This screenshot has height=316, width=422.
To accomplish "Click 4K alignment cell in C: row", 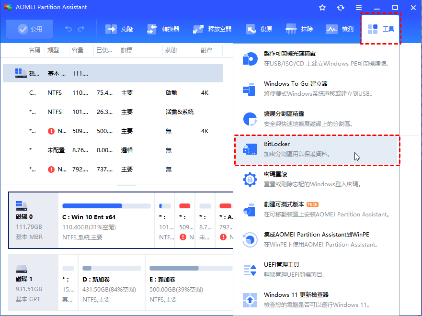I will (205, 93).
